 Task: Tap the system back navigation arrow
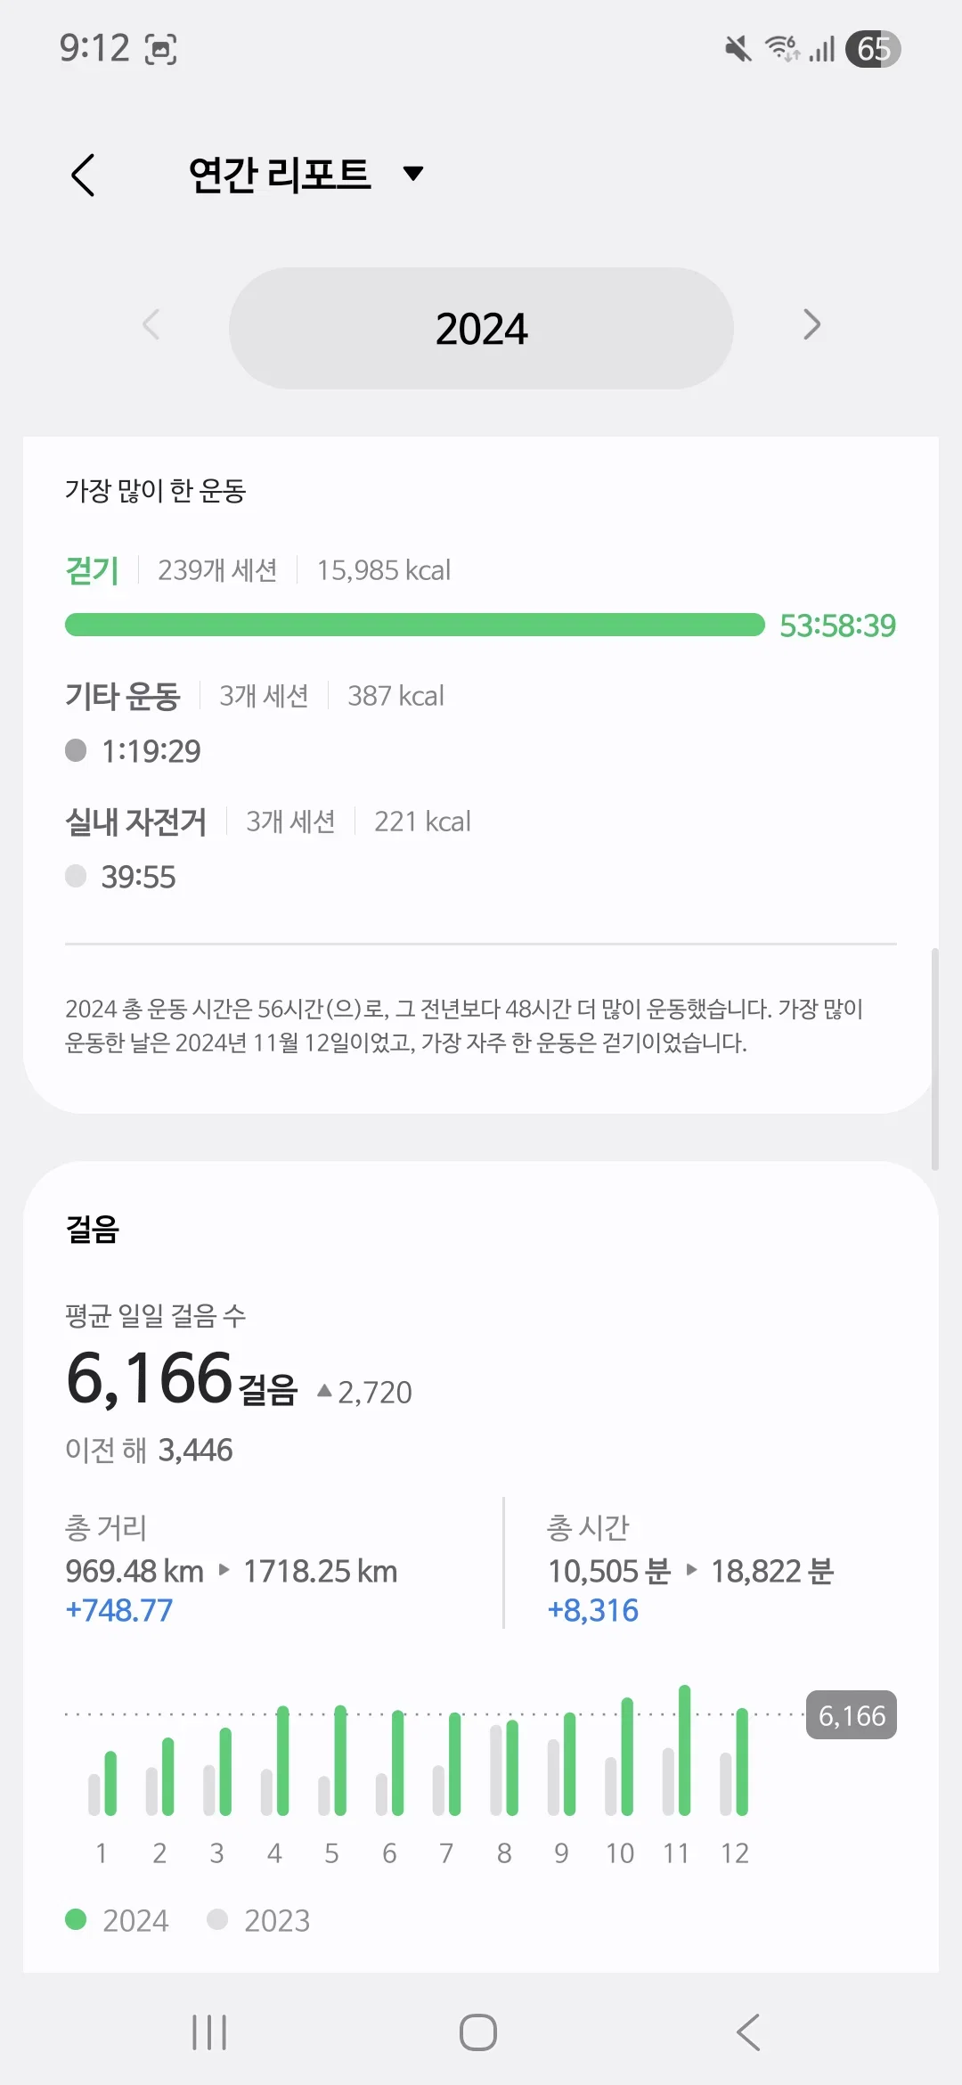[x=748, y=2032]
